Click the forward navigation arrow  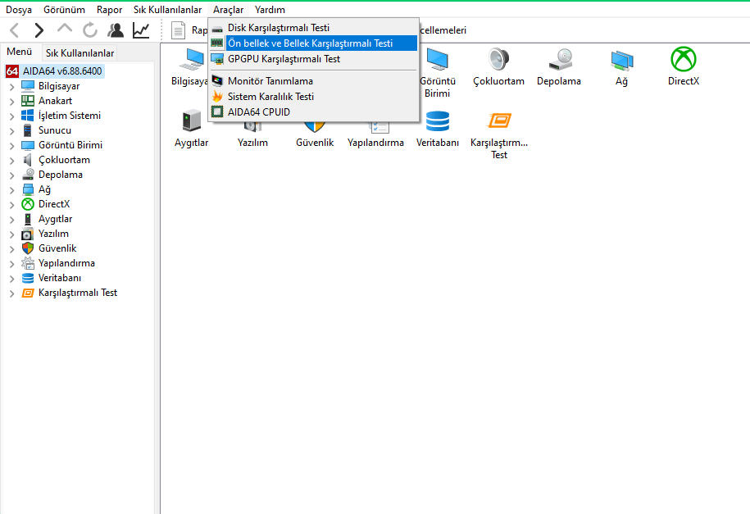[39, 30]
